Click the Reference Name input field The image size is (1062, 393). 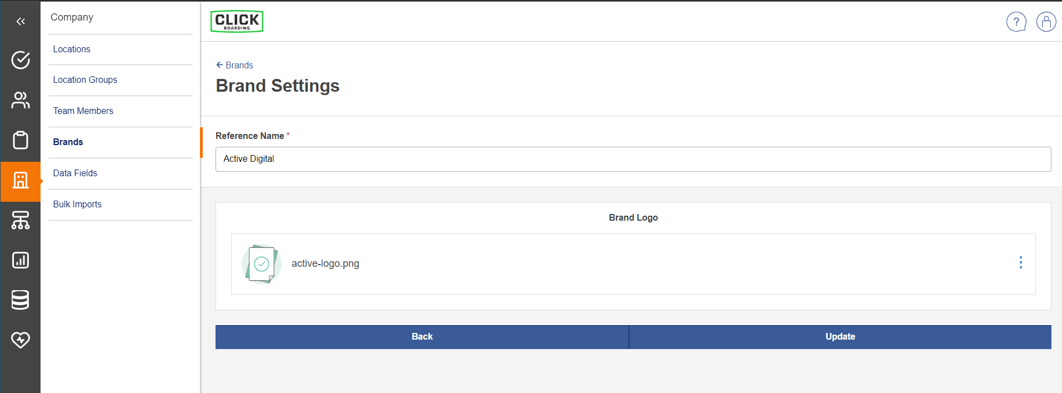click(x=633, y=159)
